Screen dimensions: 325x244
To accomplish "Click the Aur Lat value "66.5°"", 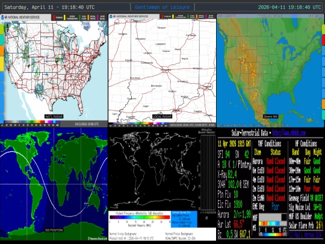I will [239, 224].
